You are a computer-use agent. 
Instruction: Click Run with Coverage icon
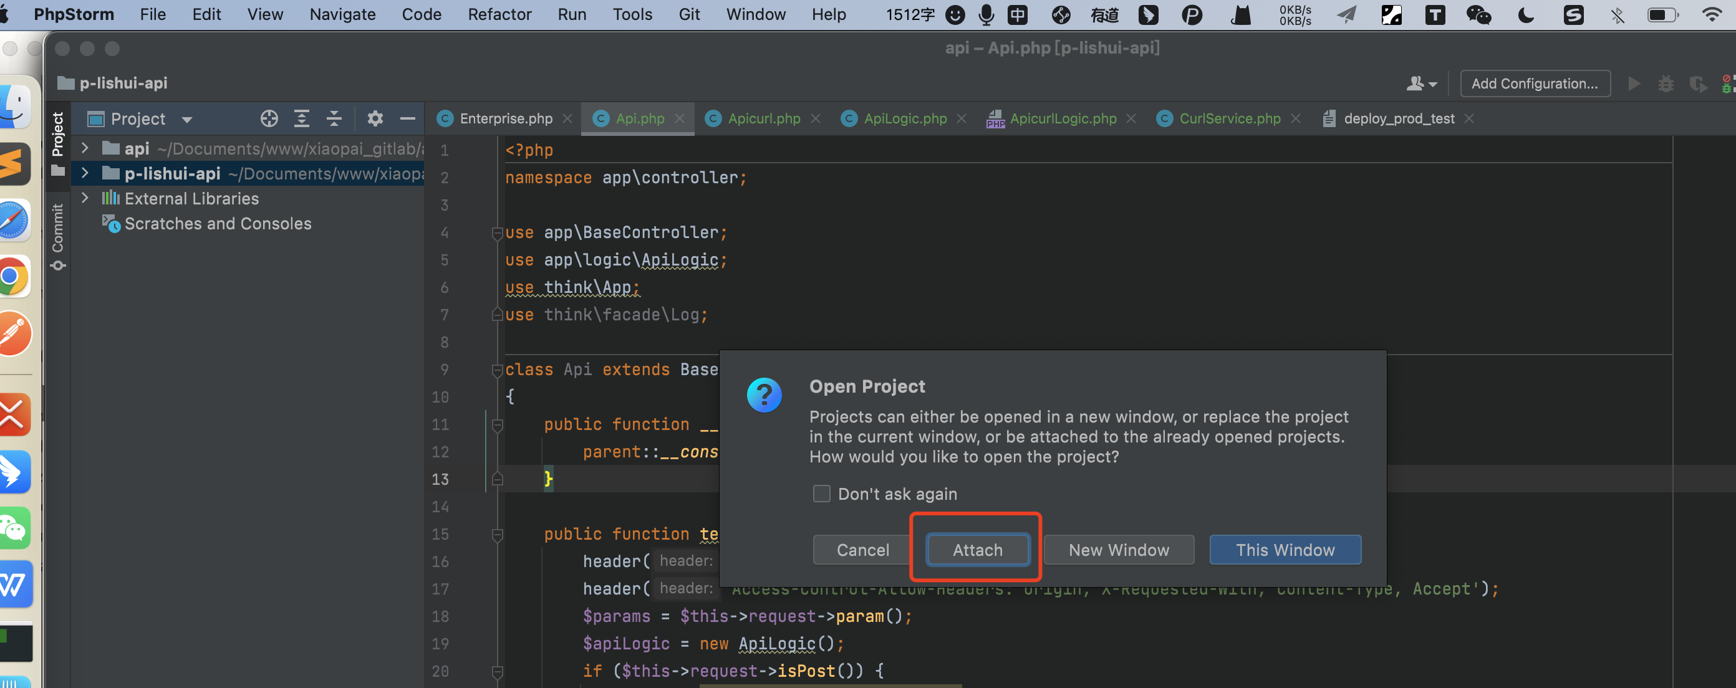[1698, 84]
